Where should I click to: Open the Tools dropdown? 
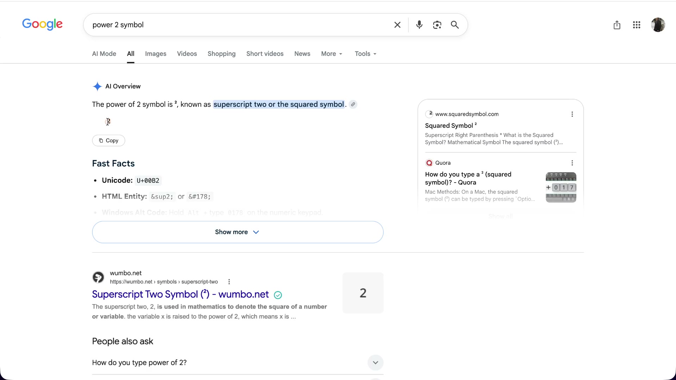point(365,54)
